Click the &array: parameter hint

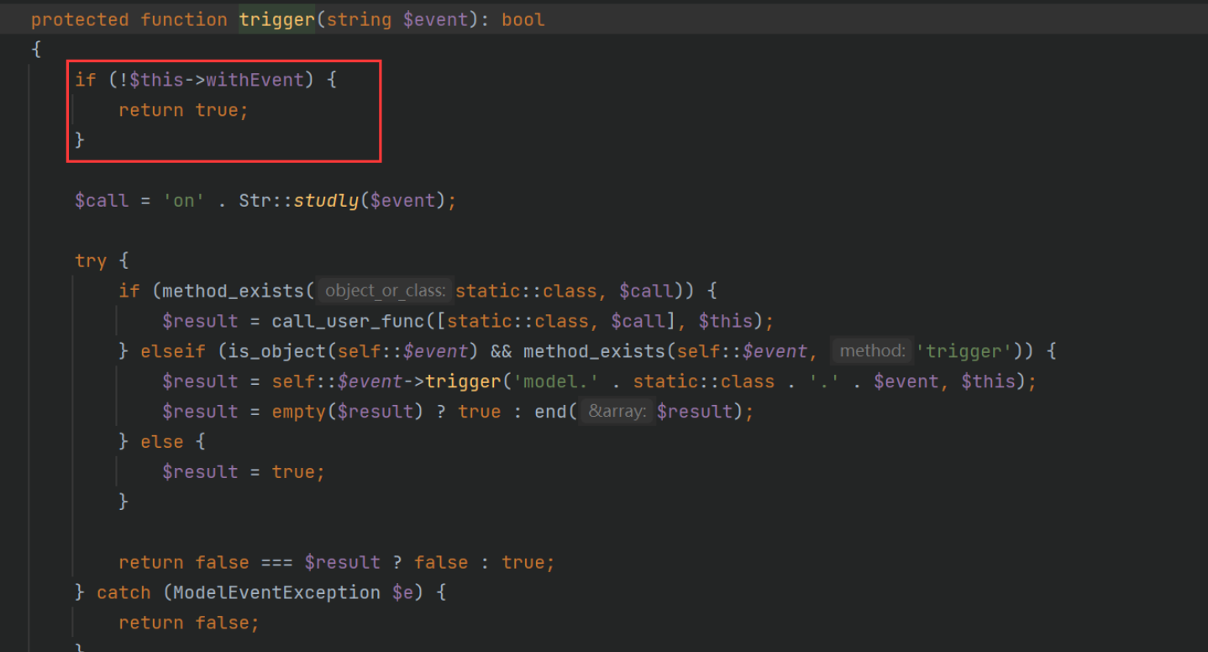tap(617, 412)
